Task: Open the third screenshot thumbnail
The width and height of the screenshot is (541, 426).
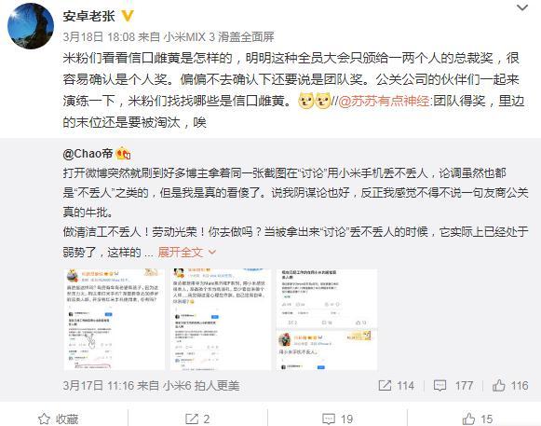Action: click(x=327, y=320)
